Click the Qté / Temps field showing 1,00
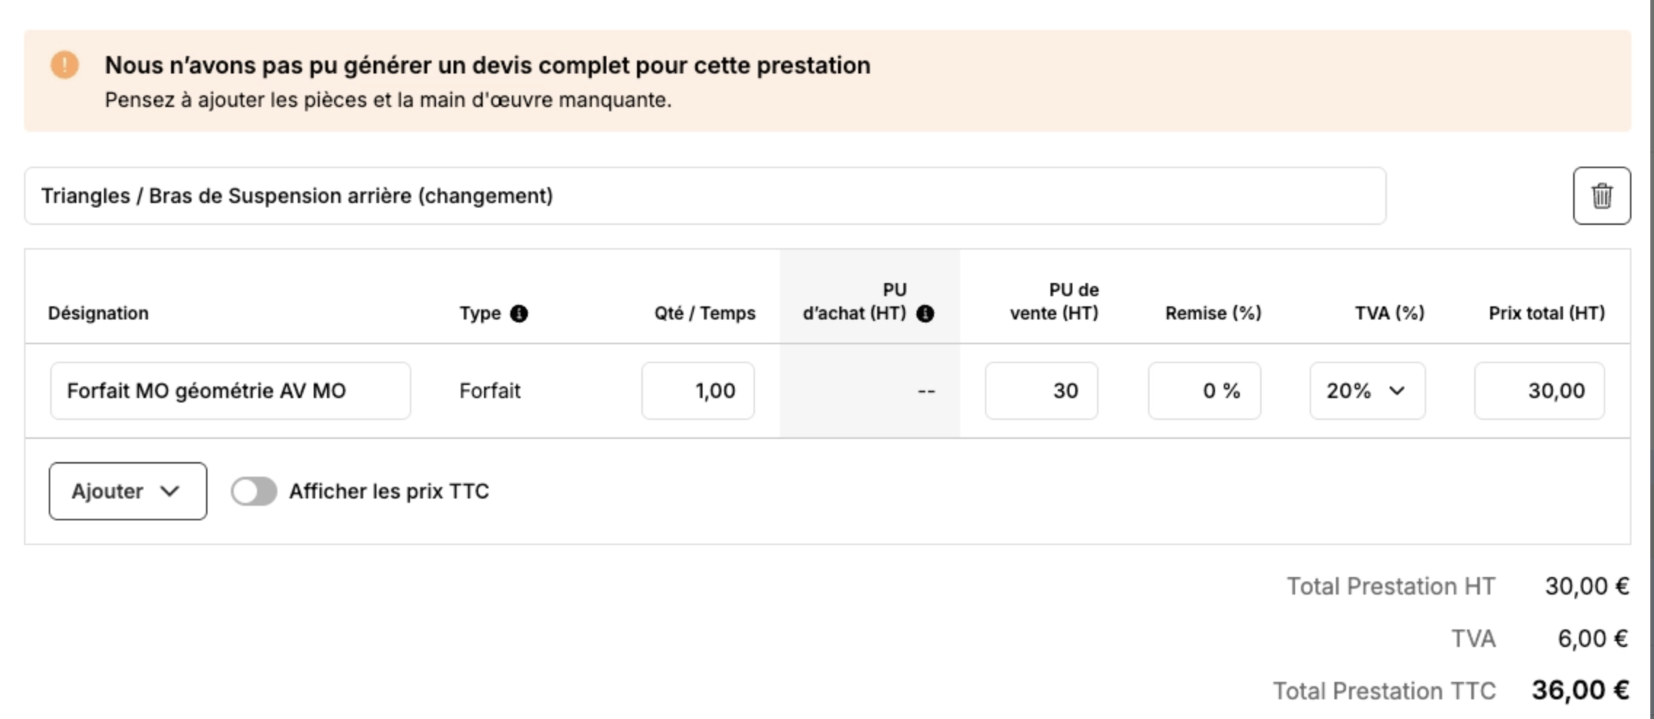 point(697,391)
